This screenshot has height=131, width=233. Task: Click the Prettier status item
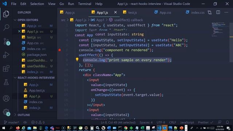tap(205, 122)
